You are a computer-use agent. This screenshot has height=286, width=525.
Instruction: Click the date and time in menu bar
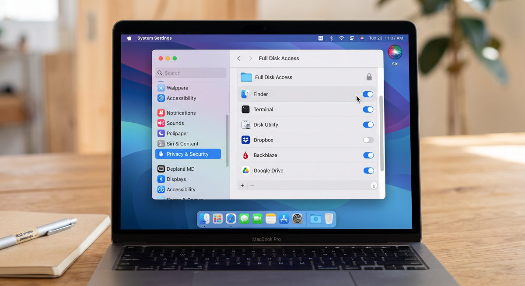386,38
